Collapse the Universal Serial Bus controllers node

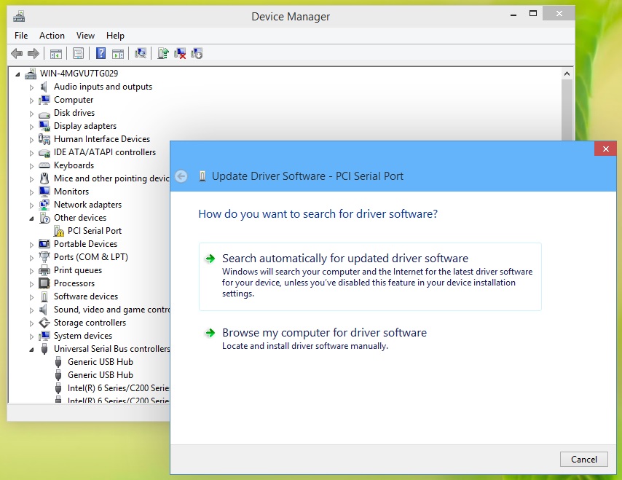click(31, 350)
